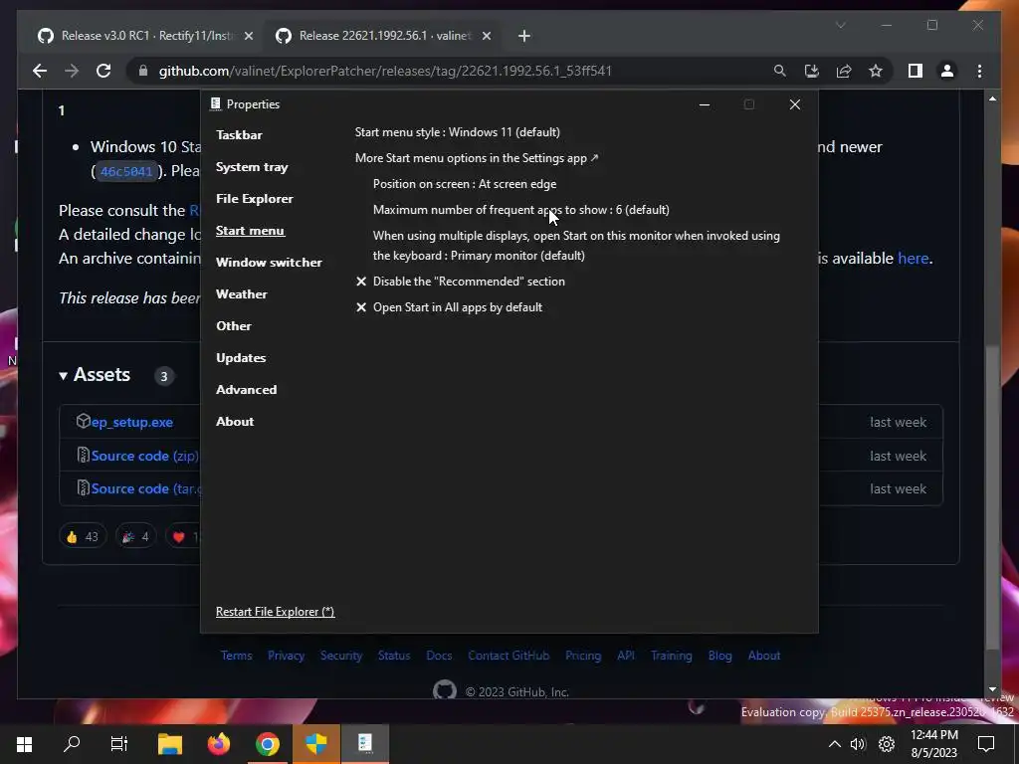1019x764 pixels.
Task: Download ep_setup.exe asset
Action: pyautogui.click(x=132, y=422)
